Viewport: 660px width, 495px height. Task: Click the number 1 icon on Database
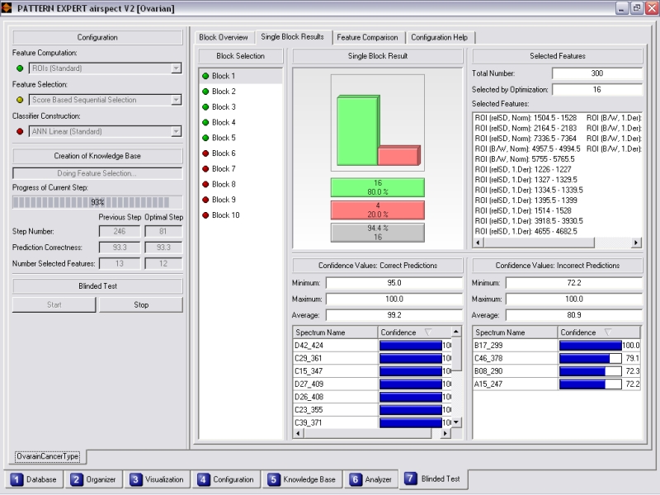(18, 479)
